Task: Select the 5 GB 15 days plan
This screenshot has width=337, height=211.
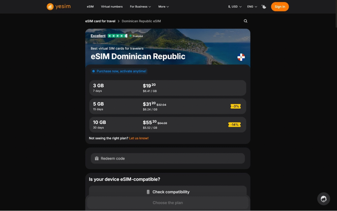Action: point(168,106)
